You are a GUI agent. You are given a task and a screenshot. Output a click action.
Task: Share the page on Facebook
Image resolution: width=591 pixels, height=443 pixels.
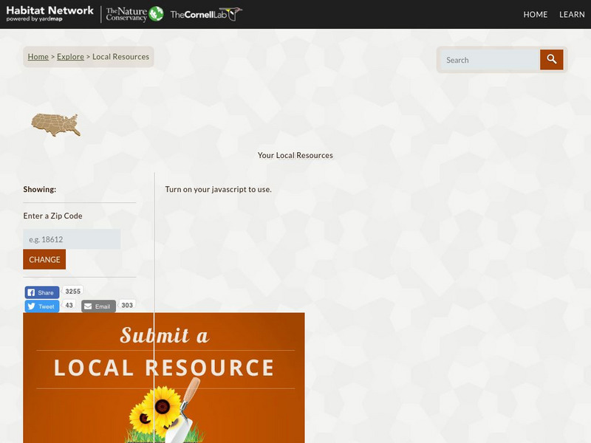point(41,292)
